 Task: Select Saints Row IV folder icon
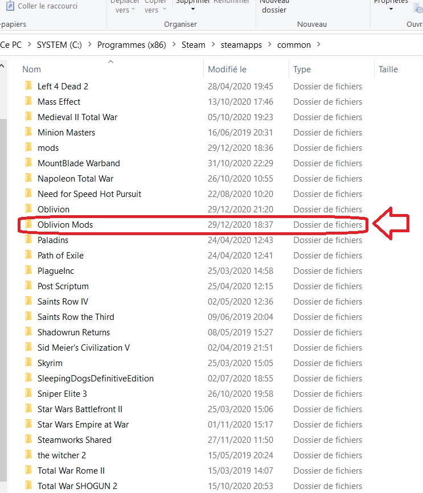point(28,302)
